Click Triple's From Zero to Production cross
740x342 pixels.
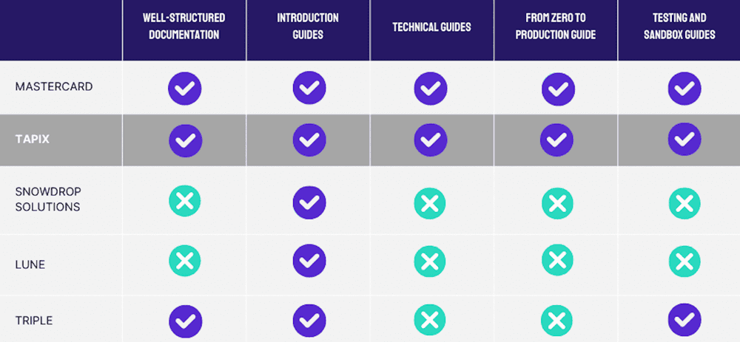[557, 320]
